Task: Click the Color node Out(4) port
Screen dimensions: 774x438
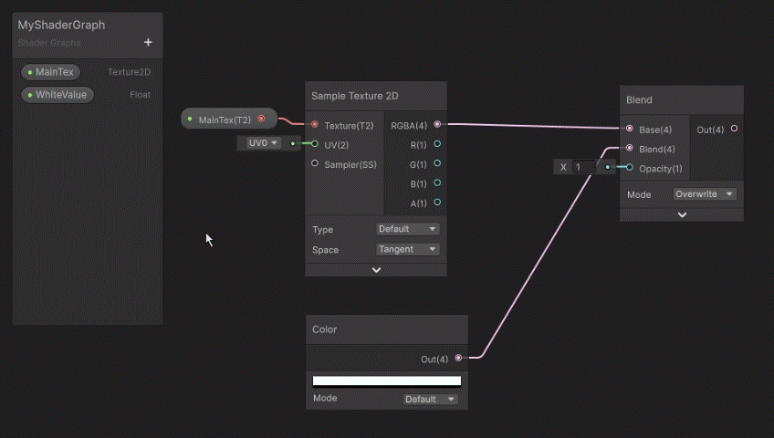Action: [458, 359]
